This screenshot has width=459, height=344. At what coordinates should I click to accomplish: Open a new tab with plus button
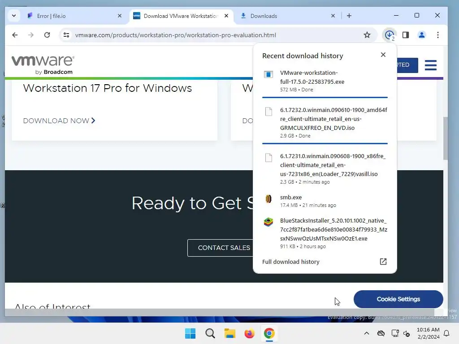point(349,16)
